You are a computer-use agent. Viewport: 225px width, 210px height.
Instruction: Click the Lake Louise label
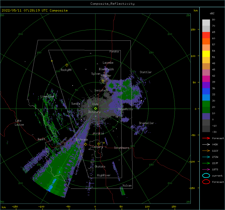[19, 123]
